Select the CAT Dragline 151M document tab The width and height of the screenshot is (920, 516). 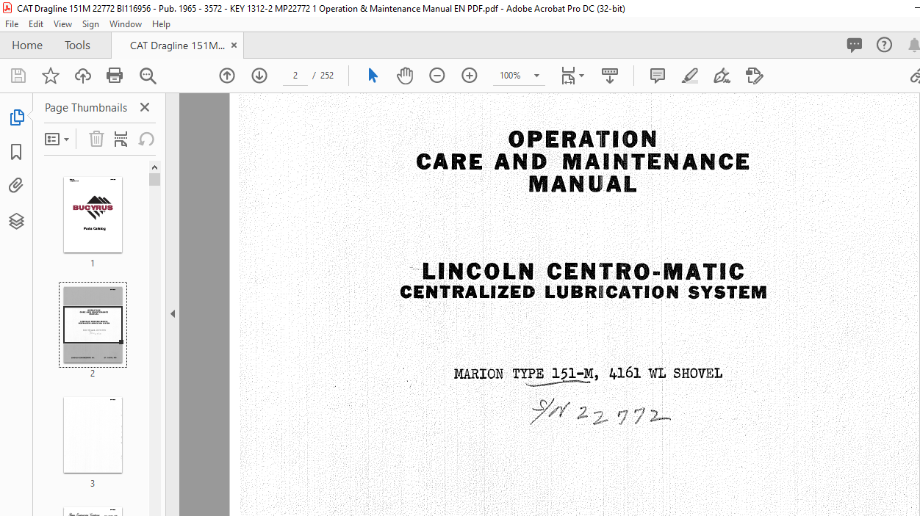(x=177, y=46)
